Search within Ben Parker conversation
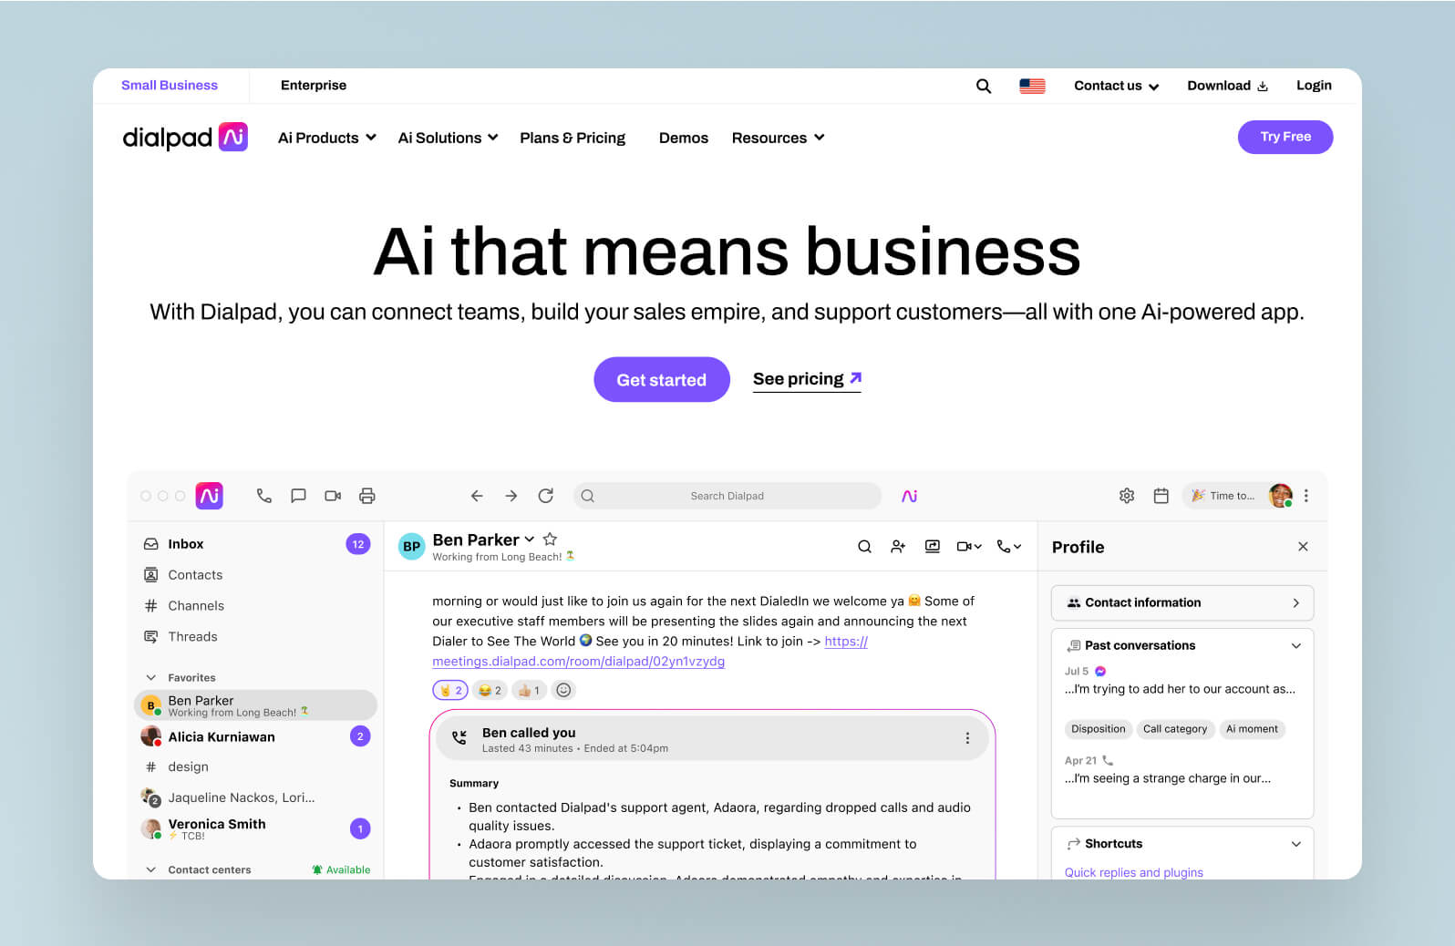 coord(864,547)
